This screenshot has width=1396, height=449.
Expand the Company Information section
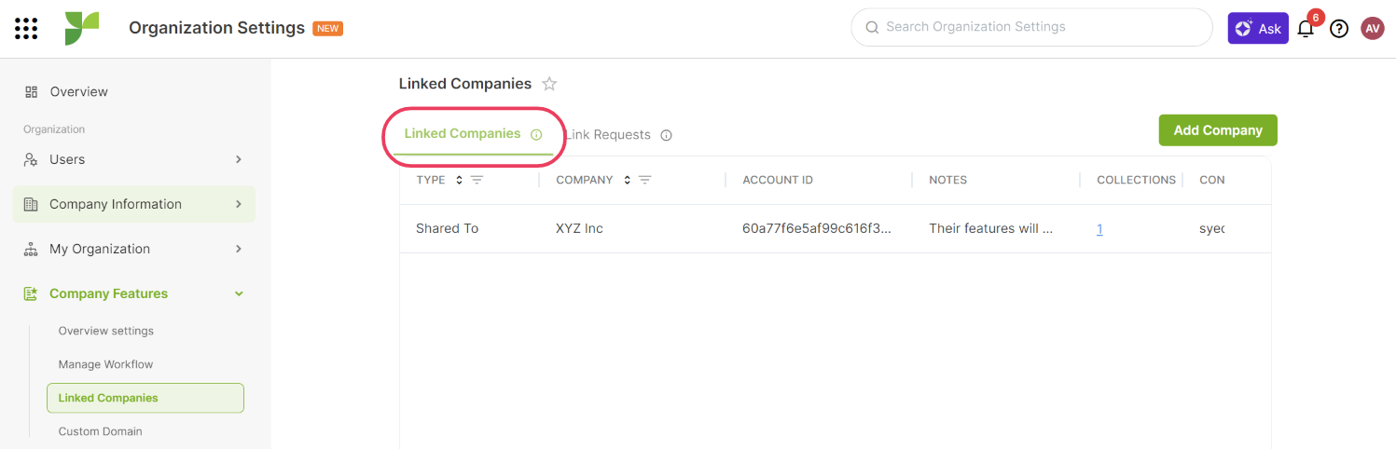(133, 204)
